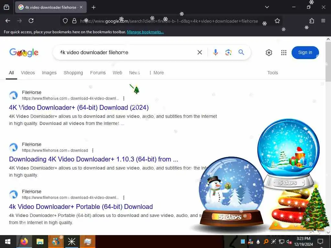This screenshot has width=331, height=248.
Task: Click the gifts snow globe countdown widget
Action: coord(288,154)
